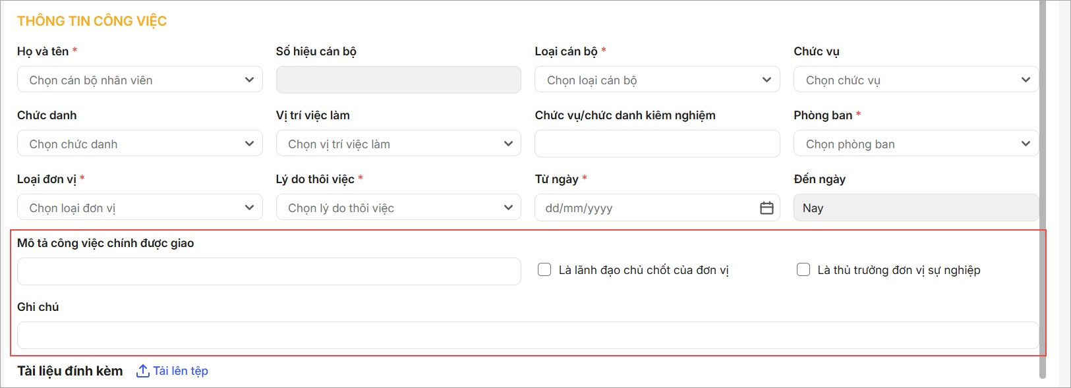The height and width of the screenshot is (388, 1071).
Task: Open the Chọn cán bộ nhân viên dropdown
Action: [140, 80]
